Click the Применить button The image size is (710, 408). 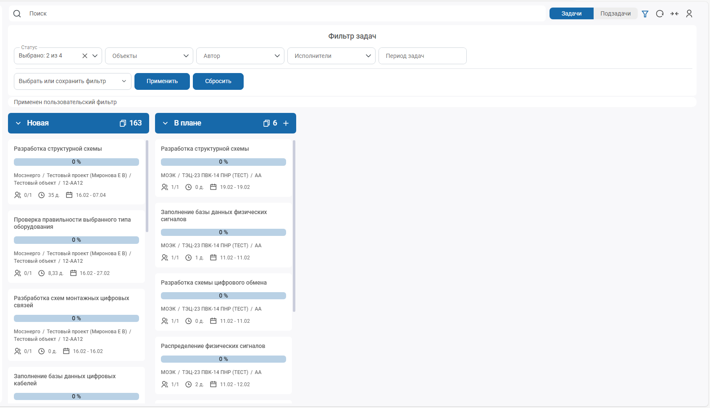pos(162,81)
